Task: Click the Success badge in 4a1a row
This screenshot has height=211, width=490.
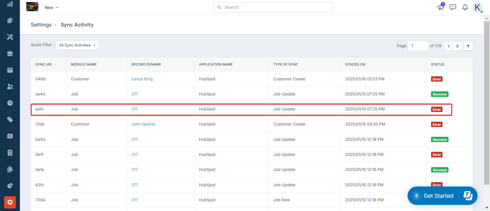Action: point(440,170)
